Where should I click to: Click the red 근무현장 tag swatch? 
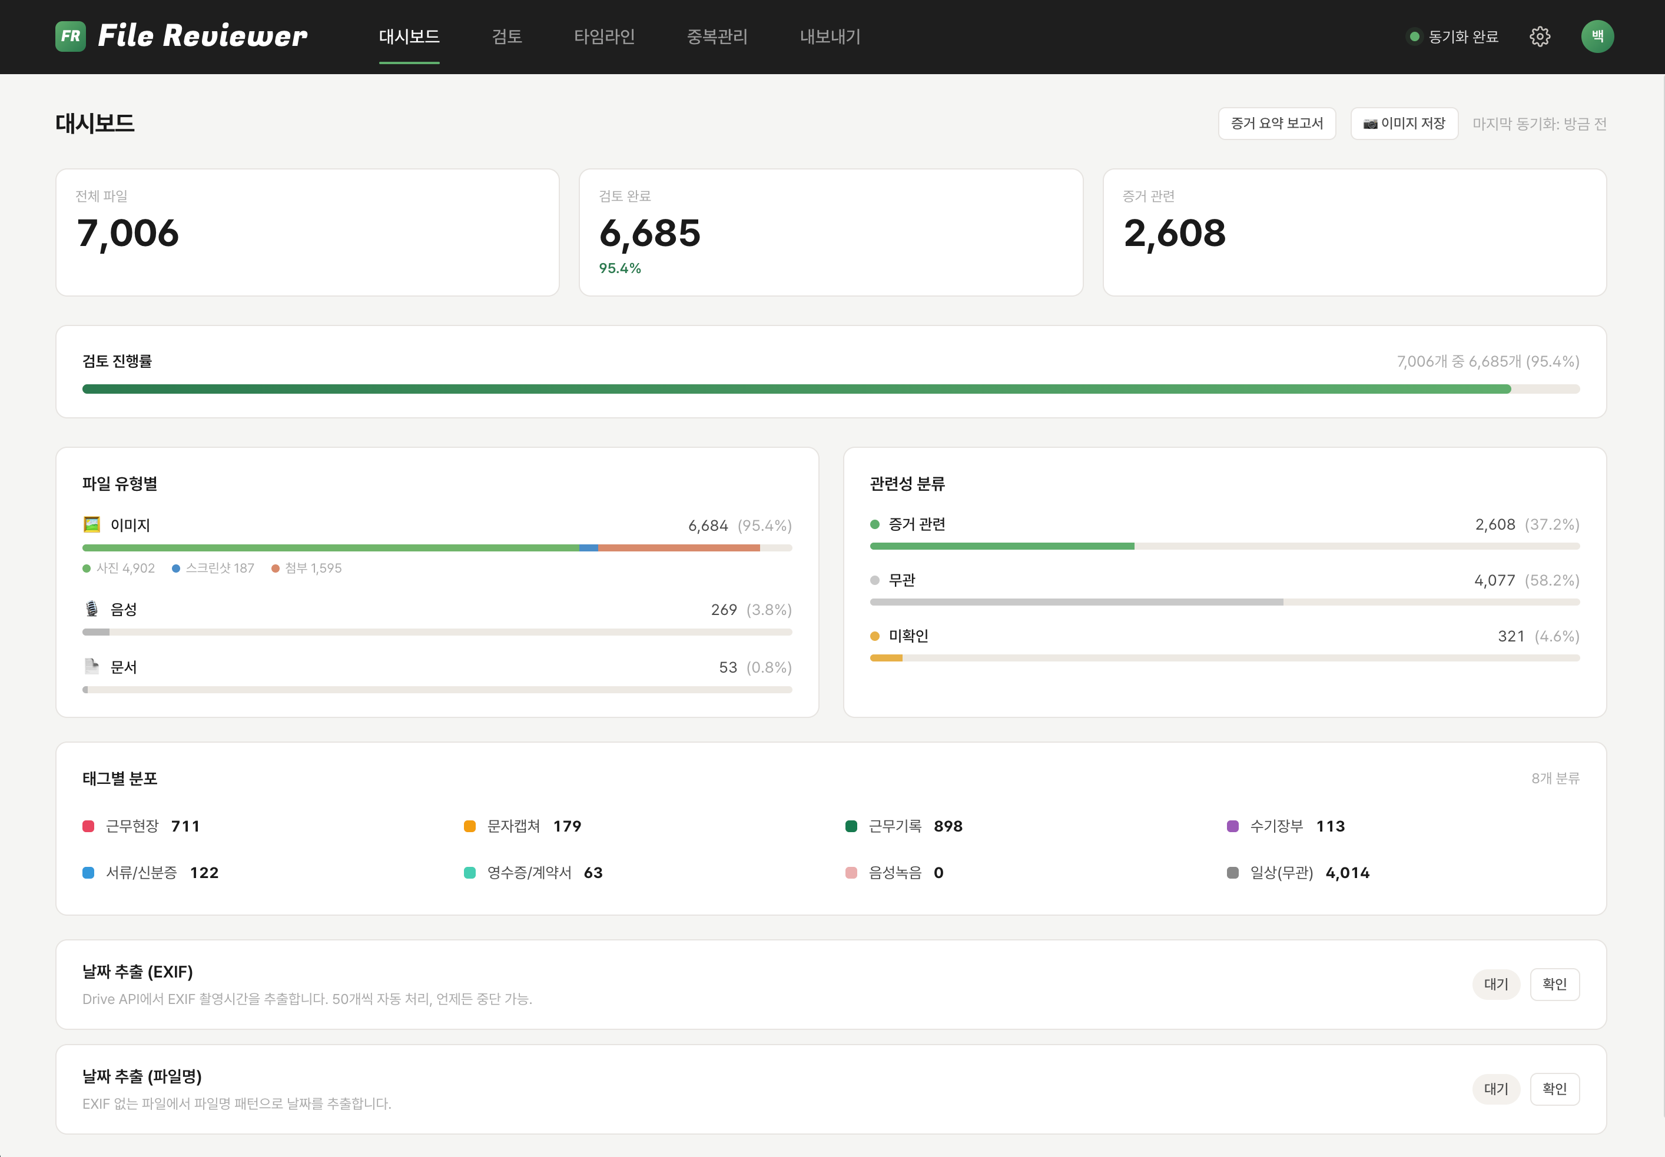(88, 826)
